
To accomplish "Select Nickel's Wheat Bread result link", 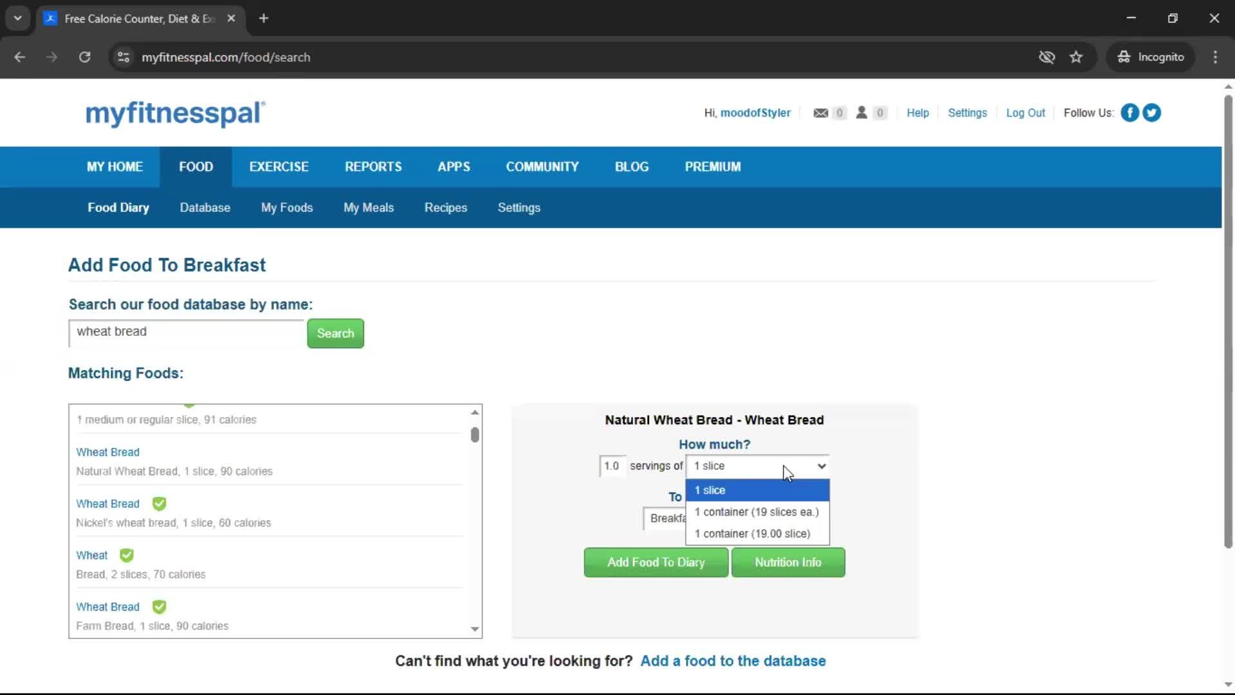I will pos(107,504).
